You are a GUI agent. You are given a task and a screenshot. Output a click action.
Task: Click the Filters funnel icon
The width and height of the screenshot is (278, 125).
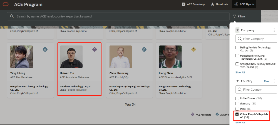coord(235,16)
